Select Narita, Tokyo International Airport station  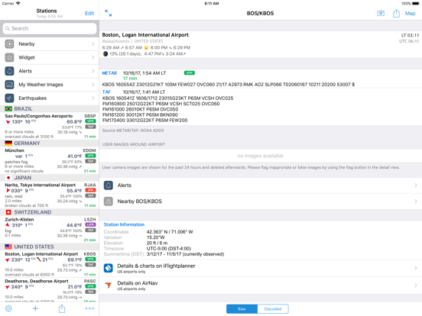(50, 195)
